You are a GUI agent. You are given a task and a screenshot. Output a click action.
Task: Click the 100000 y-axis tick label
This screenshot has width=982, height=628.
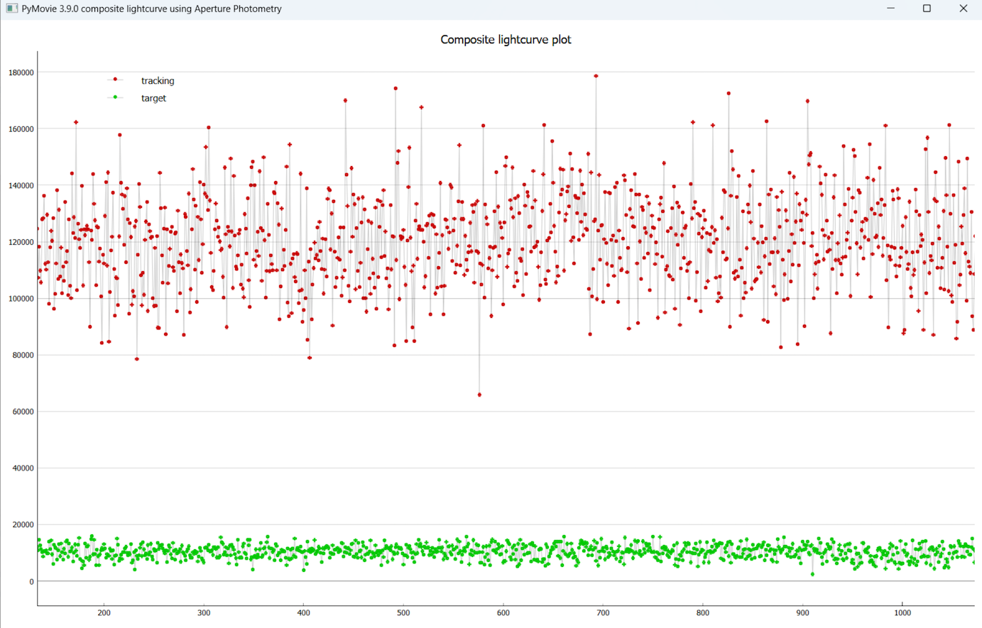[x=21, y=299]
